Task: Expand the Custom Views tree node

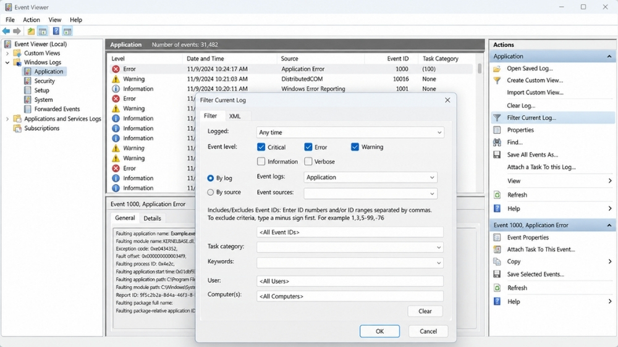Action: click(7, 53)
